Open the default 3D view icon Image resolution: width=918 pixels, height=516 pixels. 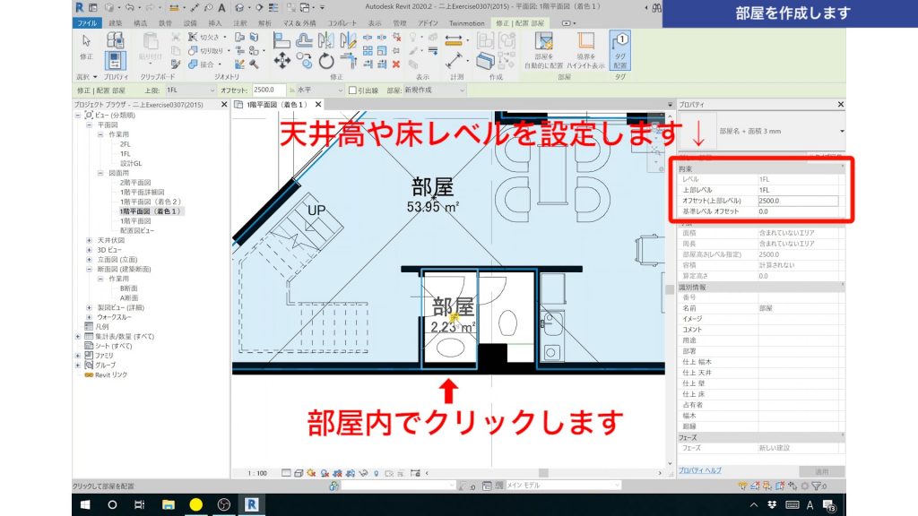click(x=239, y=8)
